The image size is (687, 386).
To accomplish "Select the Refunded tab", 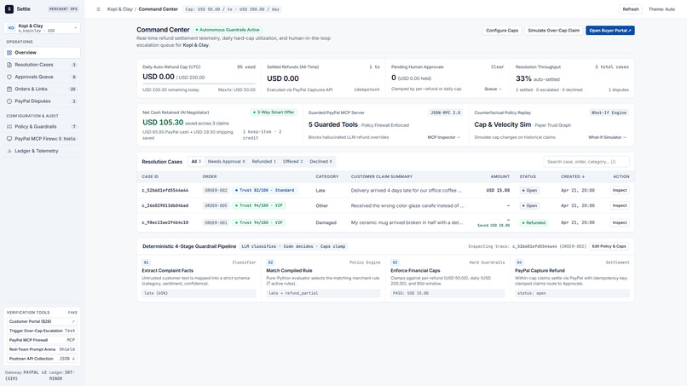I will (263, 162).
